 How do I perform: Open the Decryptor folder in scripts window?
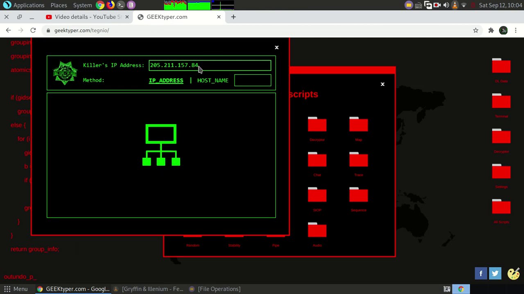pos(317,125)
